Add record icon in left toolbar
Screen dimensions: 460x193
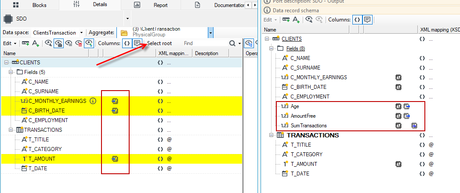click(25, 43)
